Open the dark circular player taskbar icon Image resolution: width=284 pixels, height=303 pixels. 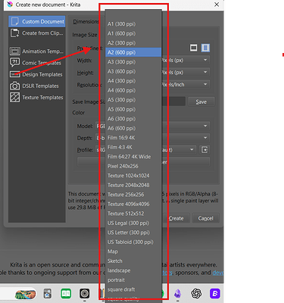coord(85,293)
